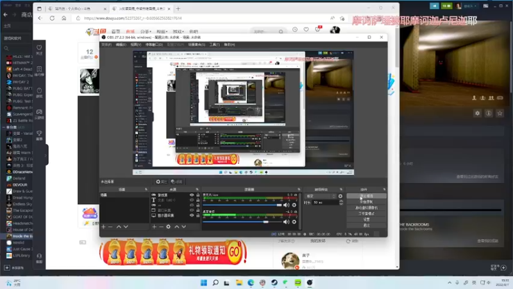Move the selected source up in the Sources panel
Viewport: 513px width, 289px height.
pyautogui.click(x=177, y=227)
